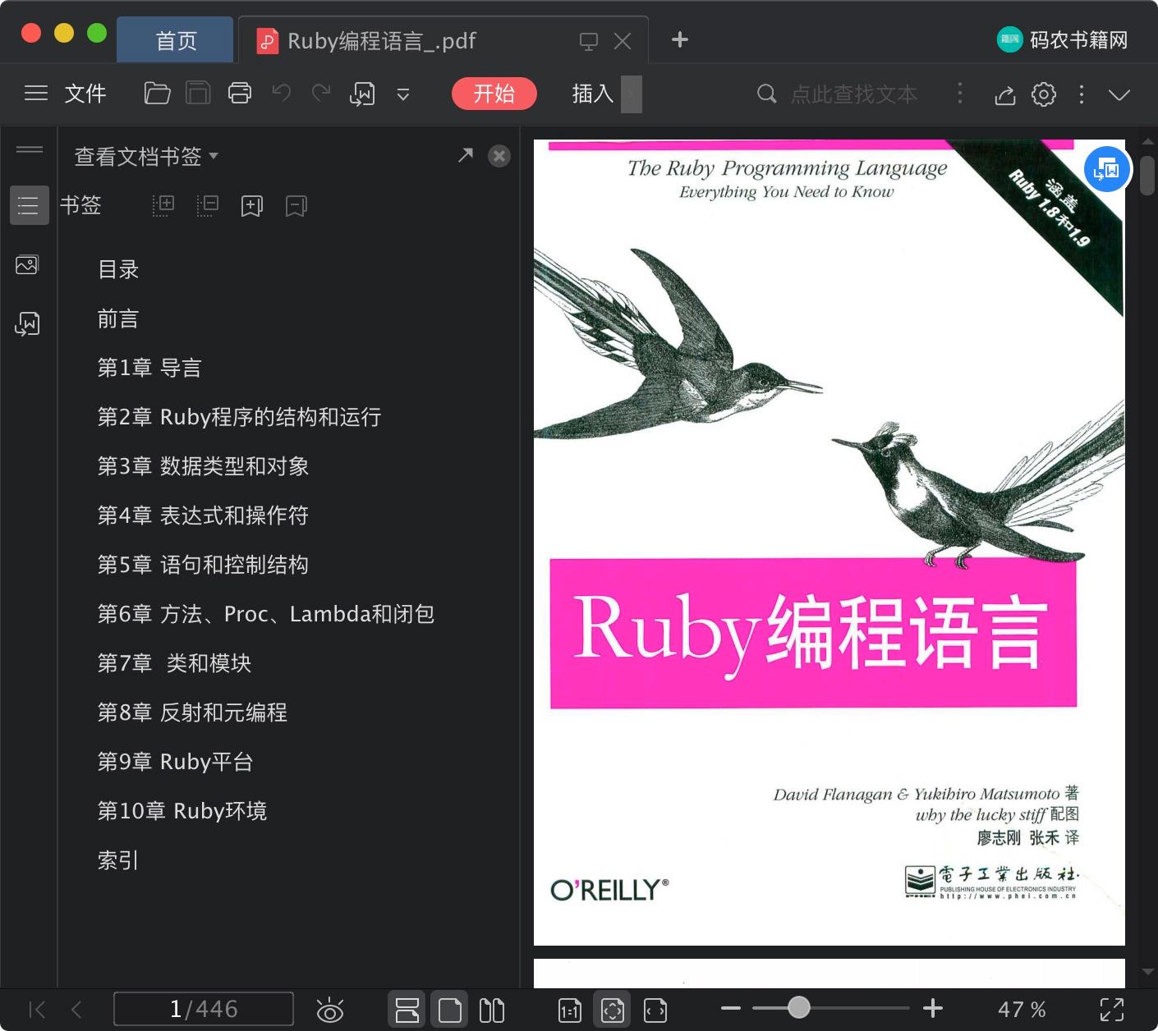Collapse sidebar handle icon at top
Image resolution: width=1158 pixels, height=1031 pixels.
[x=30, y=149]
